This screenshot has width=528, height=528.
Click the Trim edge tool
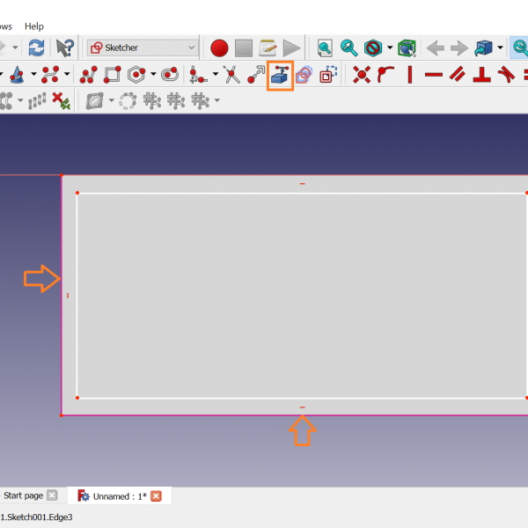point(231,76)
